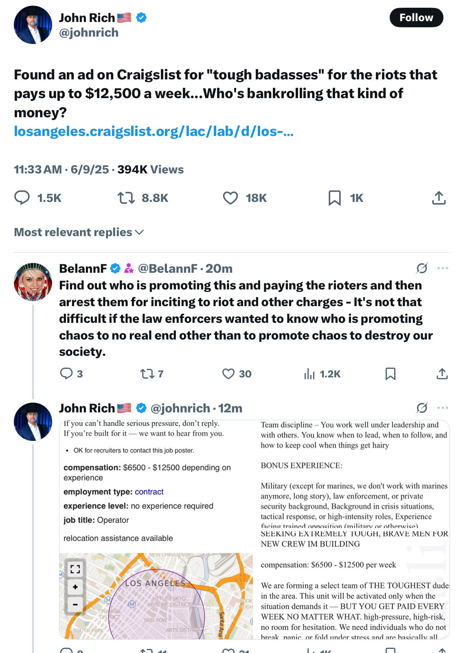The width and height of the screenshot is (463, 653).
Task: Share BelannF's reply
Action: coord(442,374)
